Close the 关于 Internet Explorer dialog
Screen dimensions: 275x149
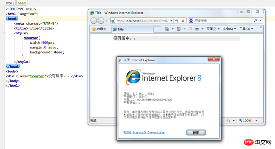[x=213, y=59]
